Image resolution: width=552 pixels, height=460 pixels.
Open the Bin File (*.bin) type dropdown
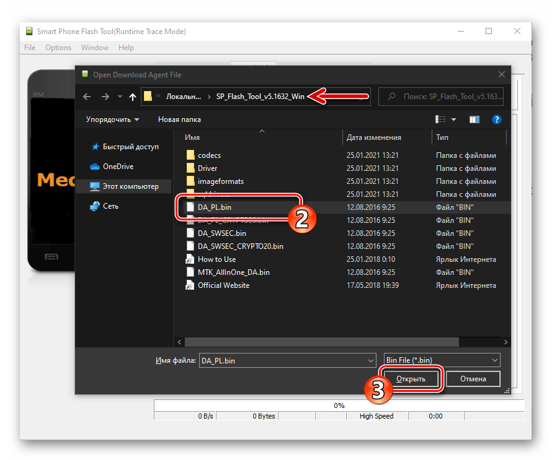pos(442,360)
